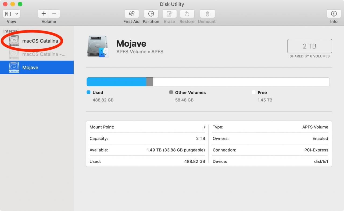Click the 58.48 GB other volumes value
The image size is (344, 211).
click(184, 100)
